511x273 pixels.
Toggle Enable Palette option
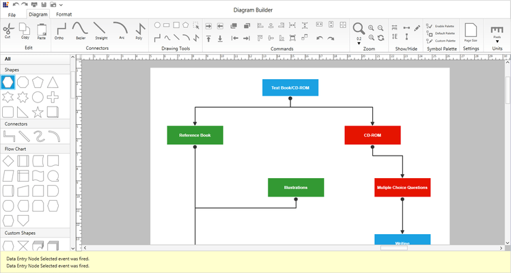(440, 26)
